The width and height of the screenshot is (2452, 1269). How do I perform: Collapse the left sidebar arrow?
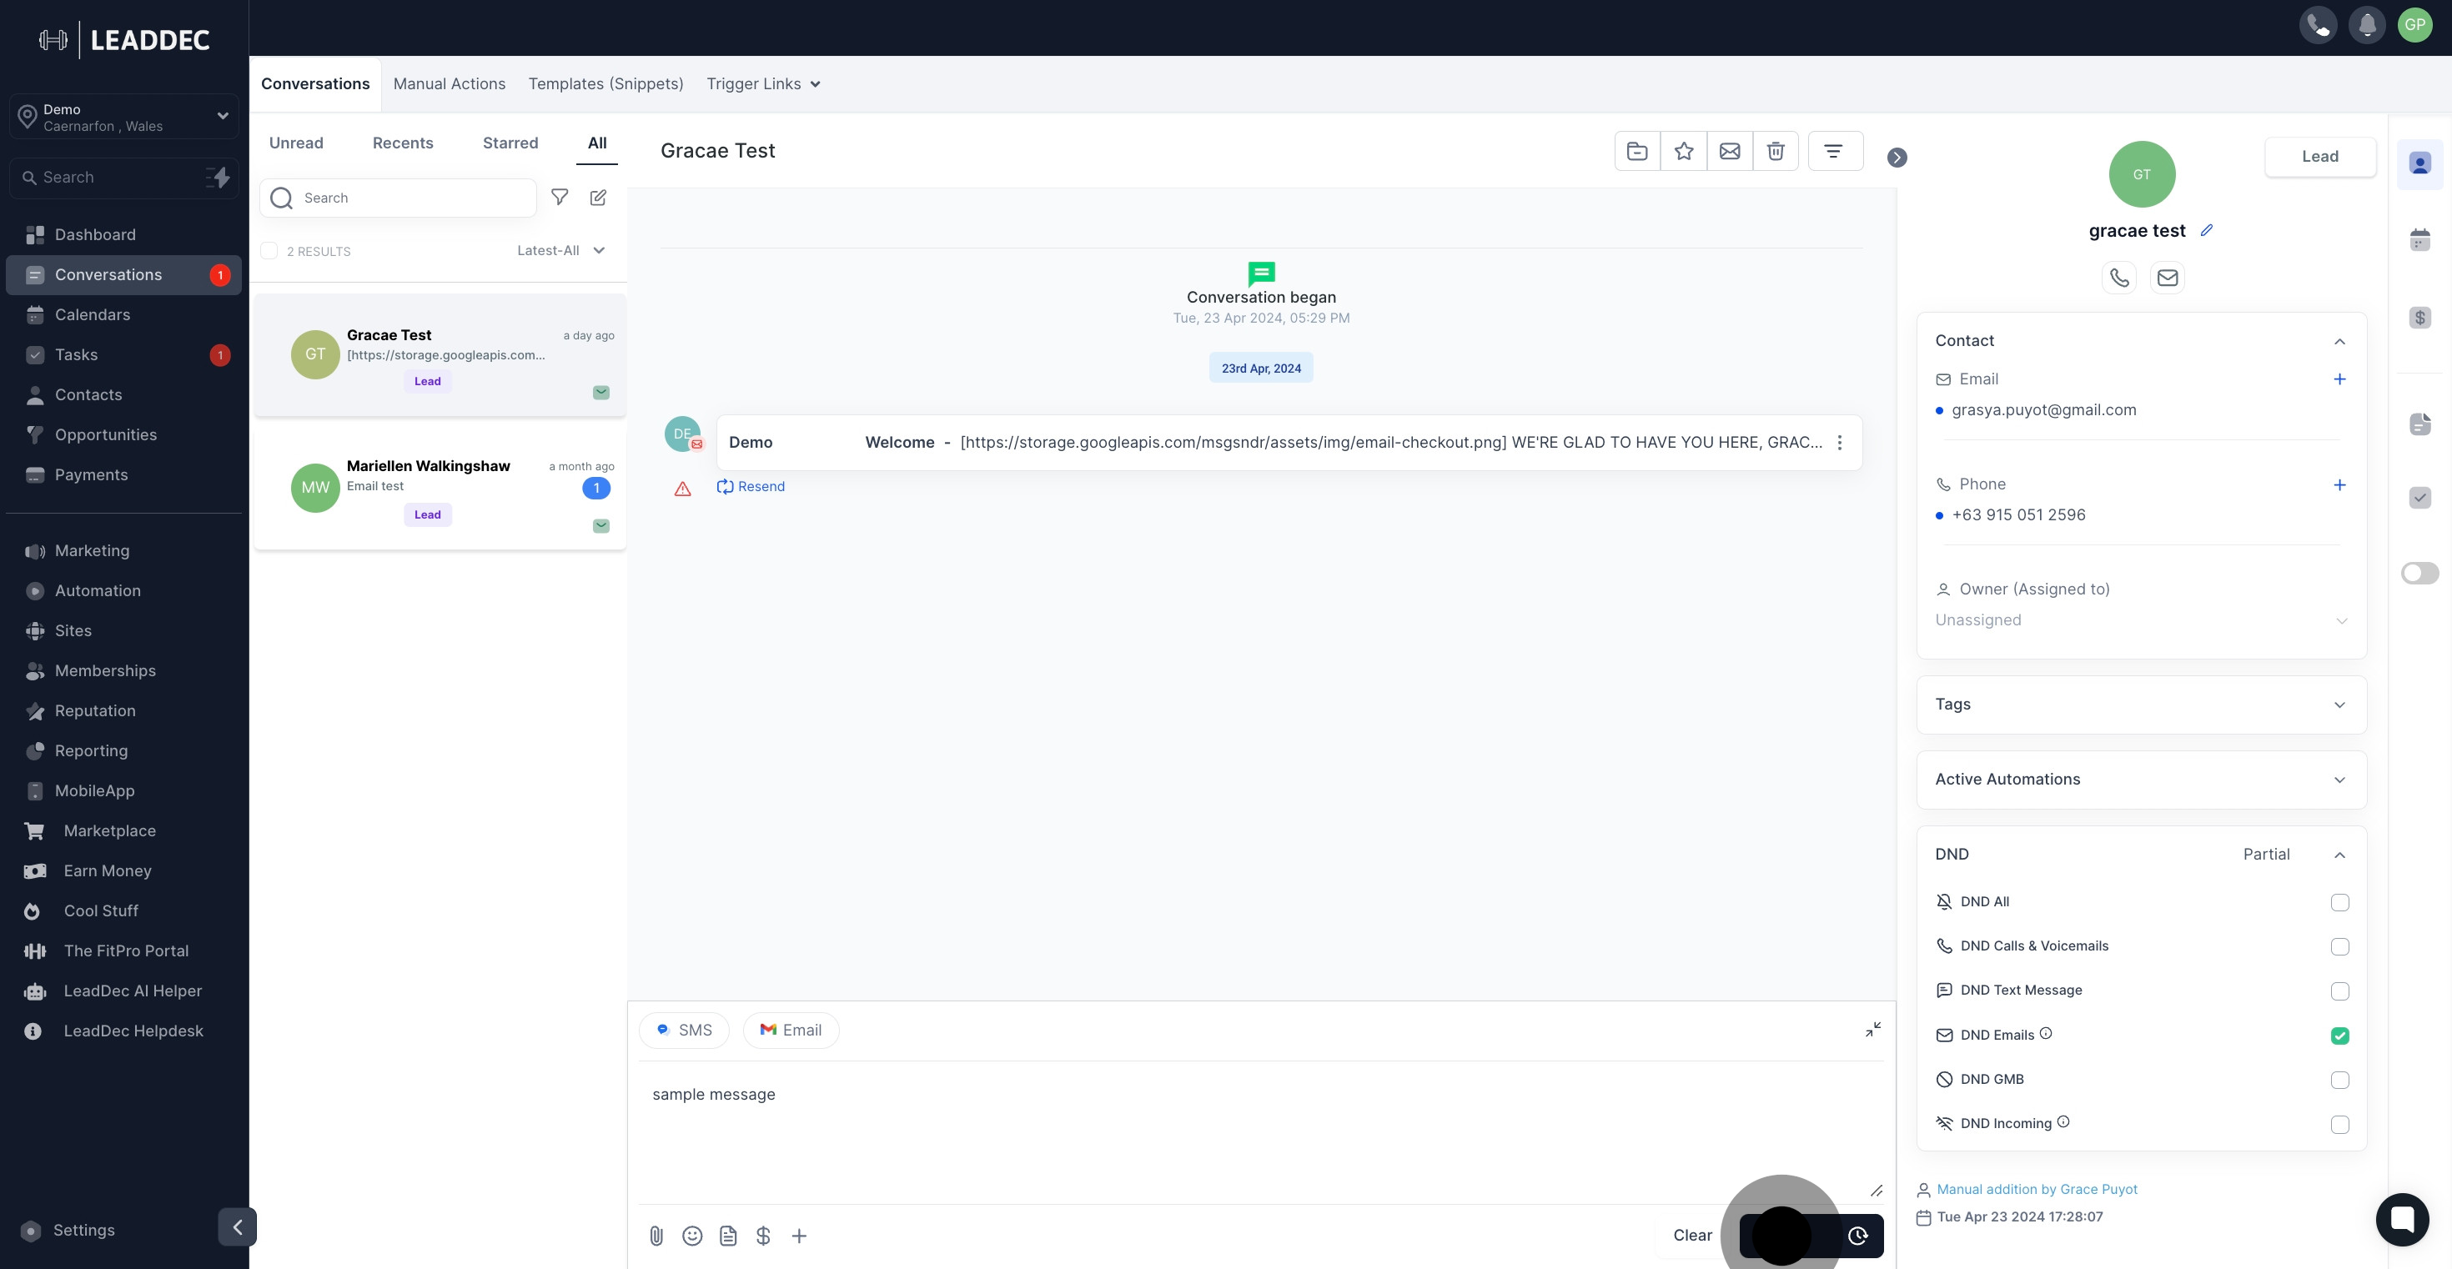[237, 1227]
